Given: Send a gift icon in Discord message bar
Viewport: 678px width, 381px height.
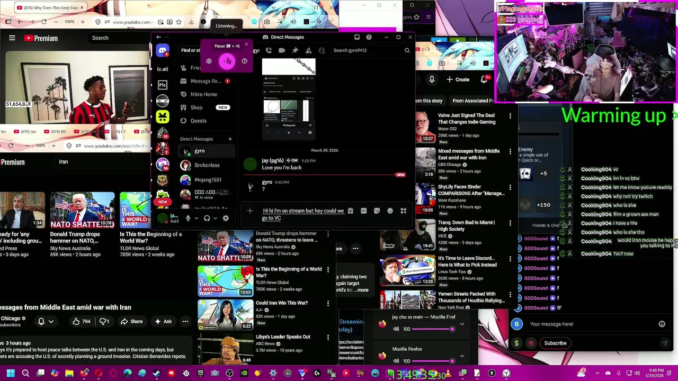Looking at the screenshot, I should pyautogui.click(x=350, y=211).
